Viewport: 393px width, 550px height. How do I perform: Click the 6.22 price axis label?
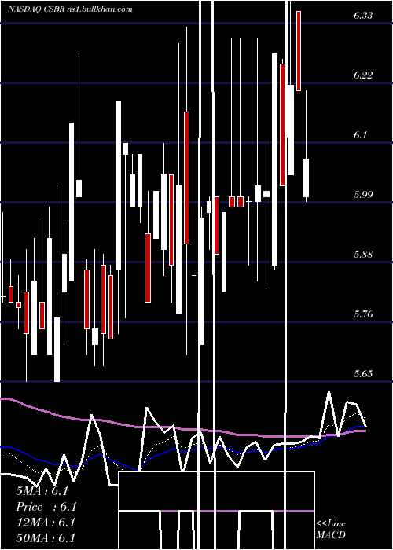coord(363,75)
